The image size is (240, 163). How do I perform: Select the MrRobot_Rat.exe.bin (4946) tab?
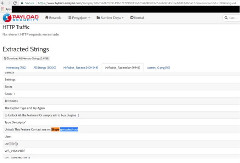(x=122, y=68)
